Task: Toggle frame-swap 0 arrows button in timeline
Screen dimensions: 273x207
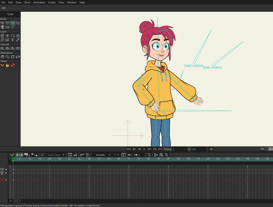Action: pos(12,155)
